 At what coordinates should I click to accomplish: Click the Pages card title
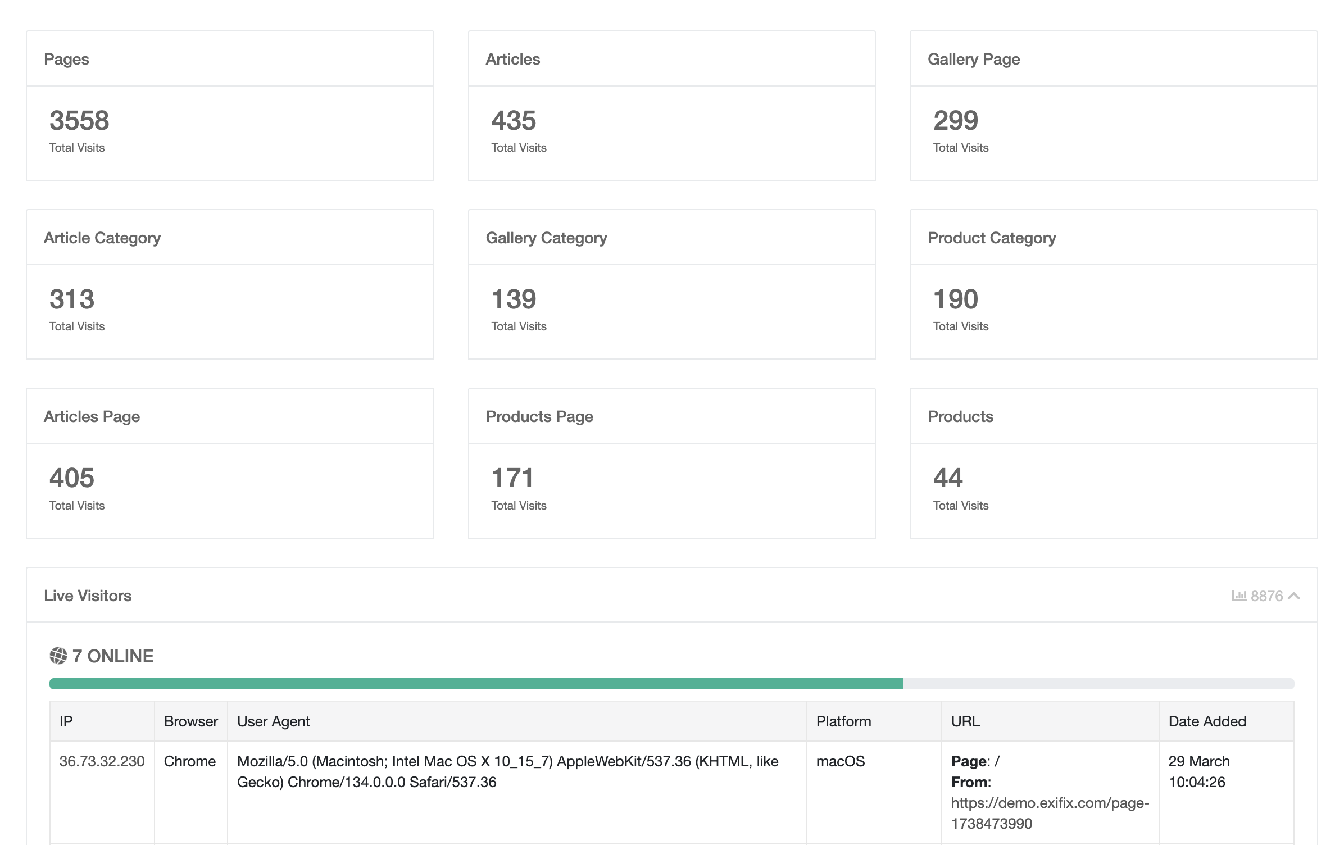click(66, 59)
